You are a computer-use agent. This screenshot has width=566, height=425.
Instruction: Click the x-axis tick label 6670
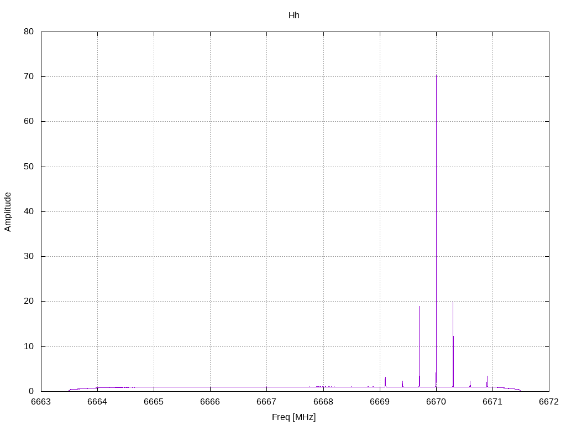436,402
